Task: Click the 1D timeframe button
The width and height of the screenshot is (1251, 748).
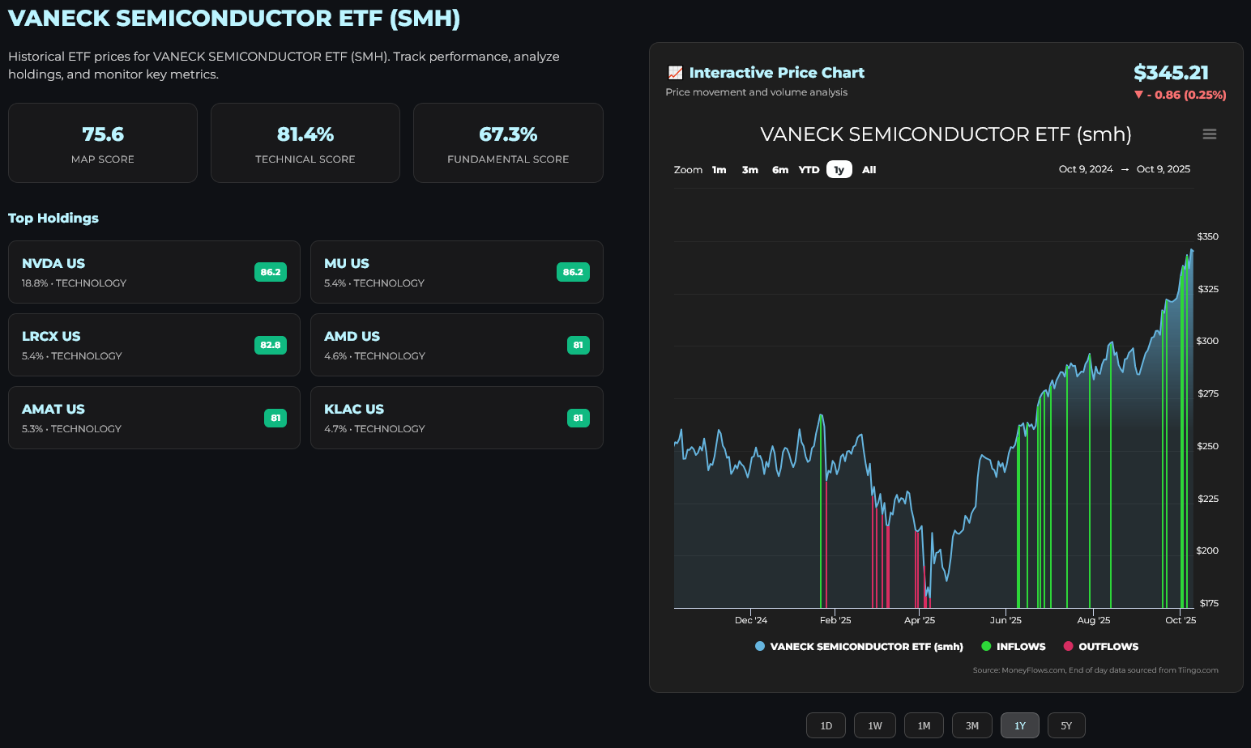Action: [x=826, y=725]
